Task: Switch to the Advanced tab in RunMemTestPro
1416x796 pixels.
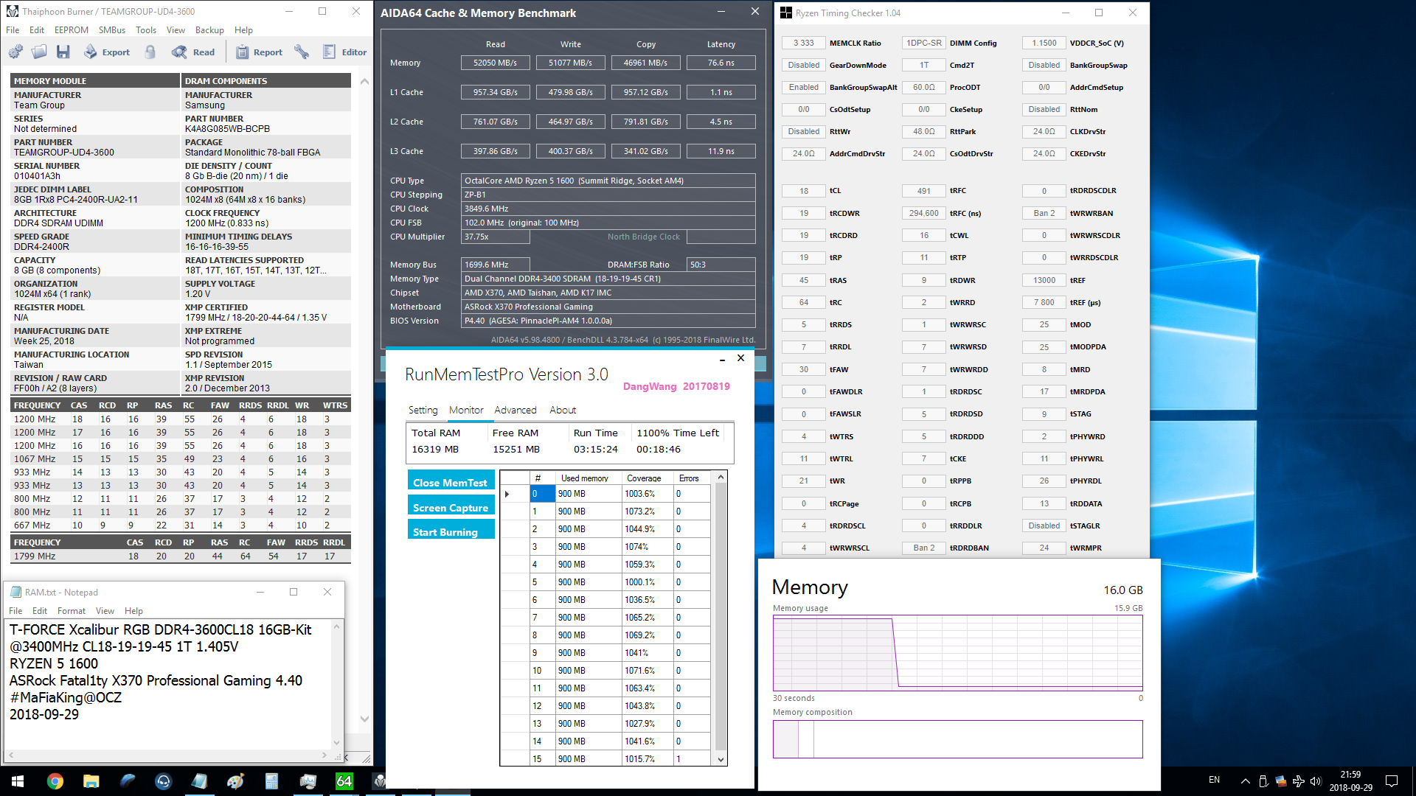Action: (x=515, y=410)
